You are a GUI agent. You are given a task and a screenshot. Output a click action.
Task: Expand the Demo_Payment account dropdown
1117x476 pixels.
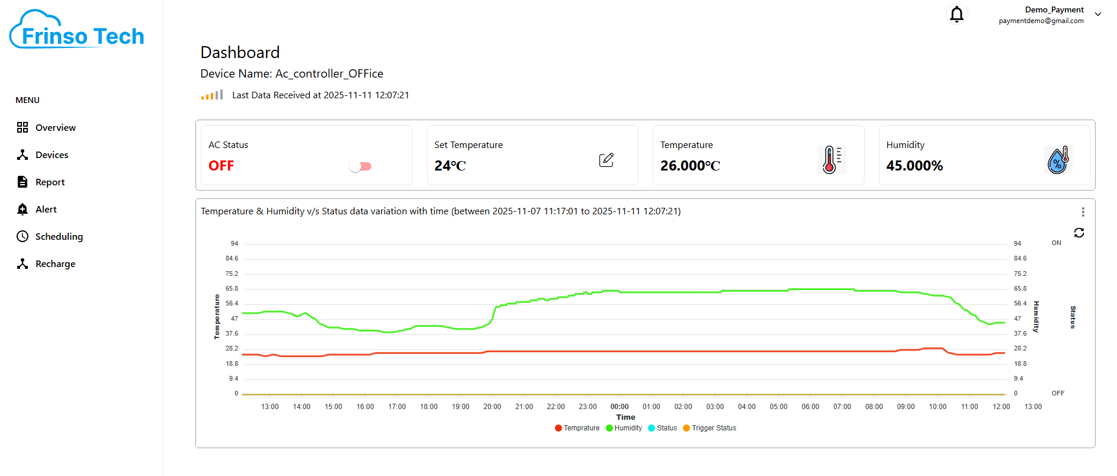pos(1097,14)
